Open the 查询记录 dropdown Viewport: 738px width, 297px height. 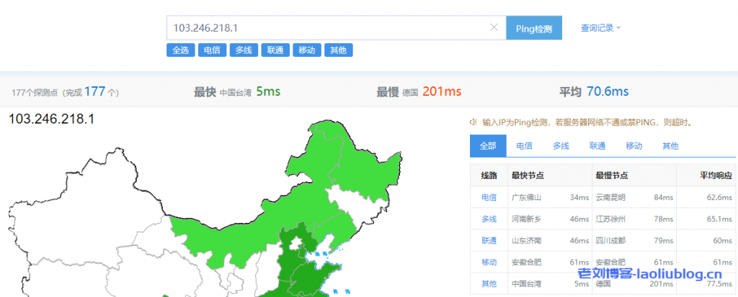(600, 28)
